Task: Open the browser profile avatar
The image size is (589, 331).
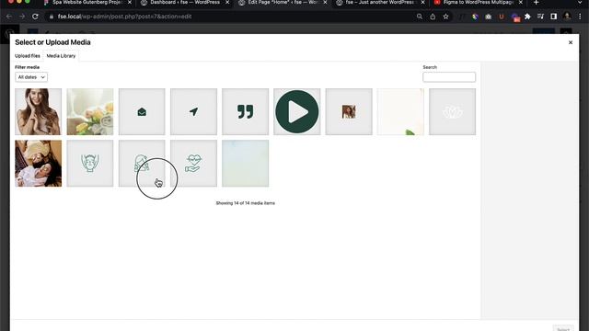Action: 567,17
